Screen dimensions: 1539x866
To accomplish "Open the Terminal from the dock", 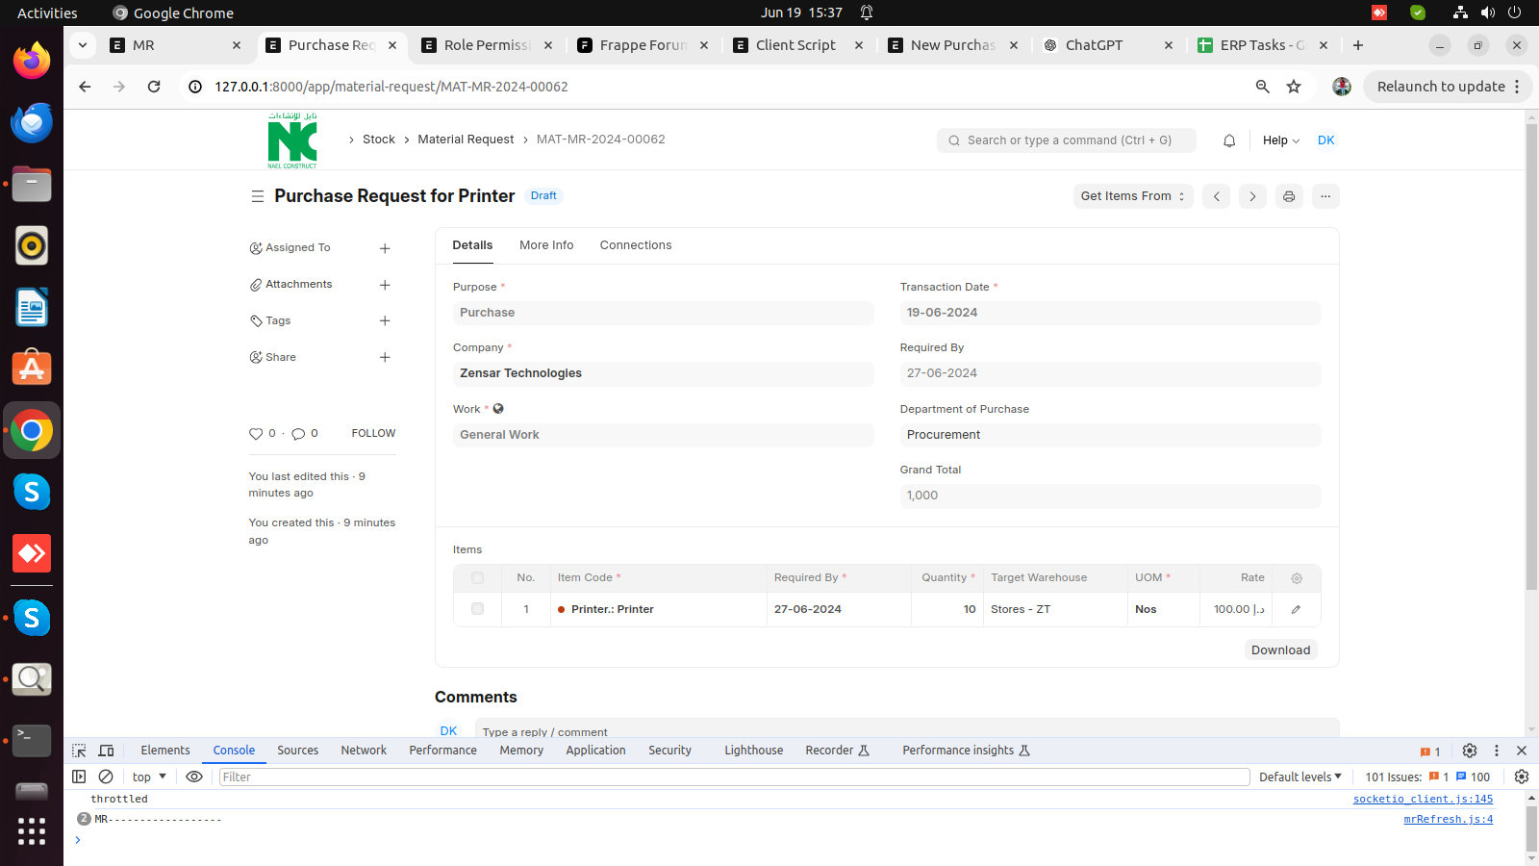I will pos(32,741).
